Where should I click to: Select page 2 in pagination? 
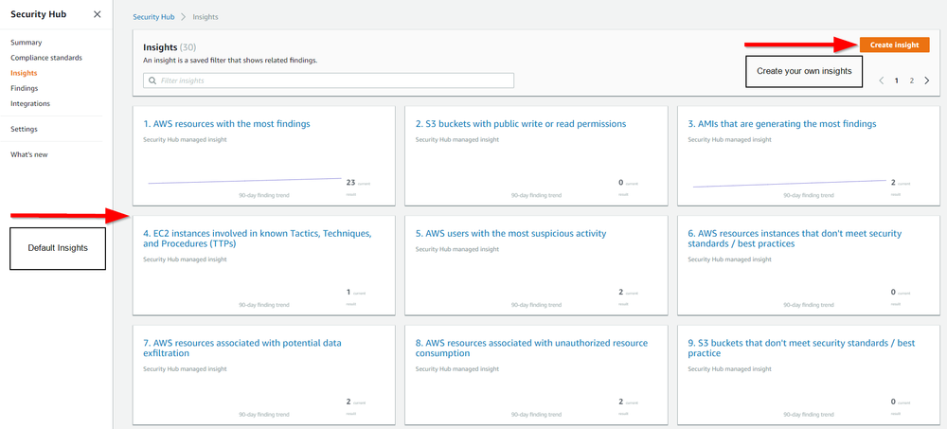[x=912, y=80]
